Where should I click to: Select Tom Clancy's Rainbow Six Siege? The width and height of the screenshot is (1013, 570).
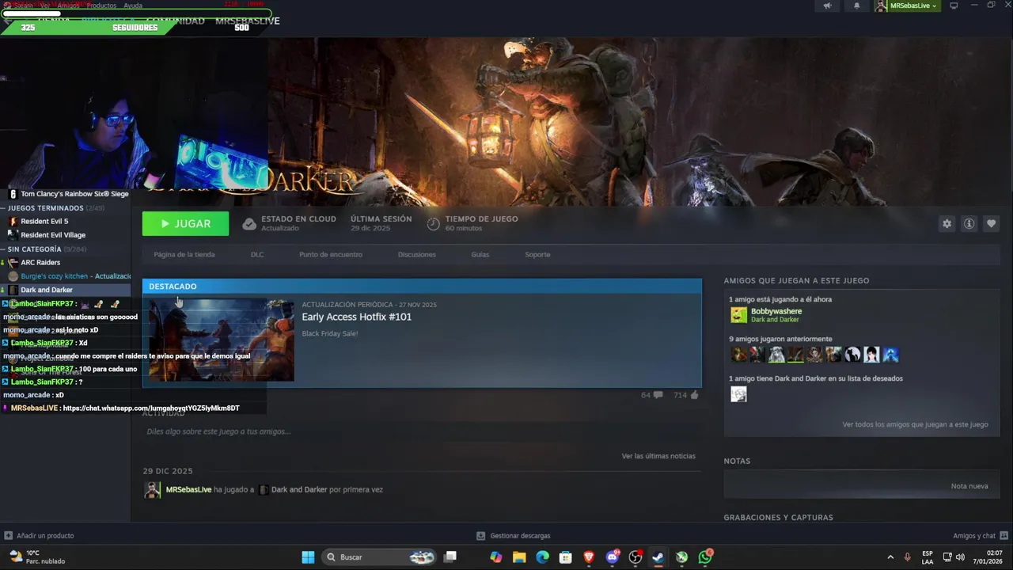pyautogui.click(x=74, y=194)
